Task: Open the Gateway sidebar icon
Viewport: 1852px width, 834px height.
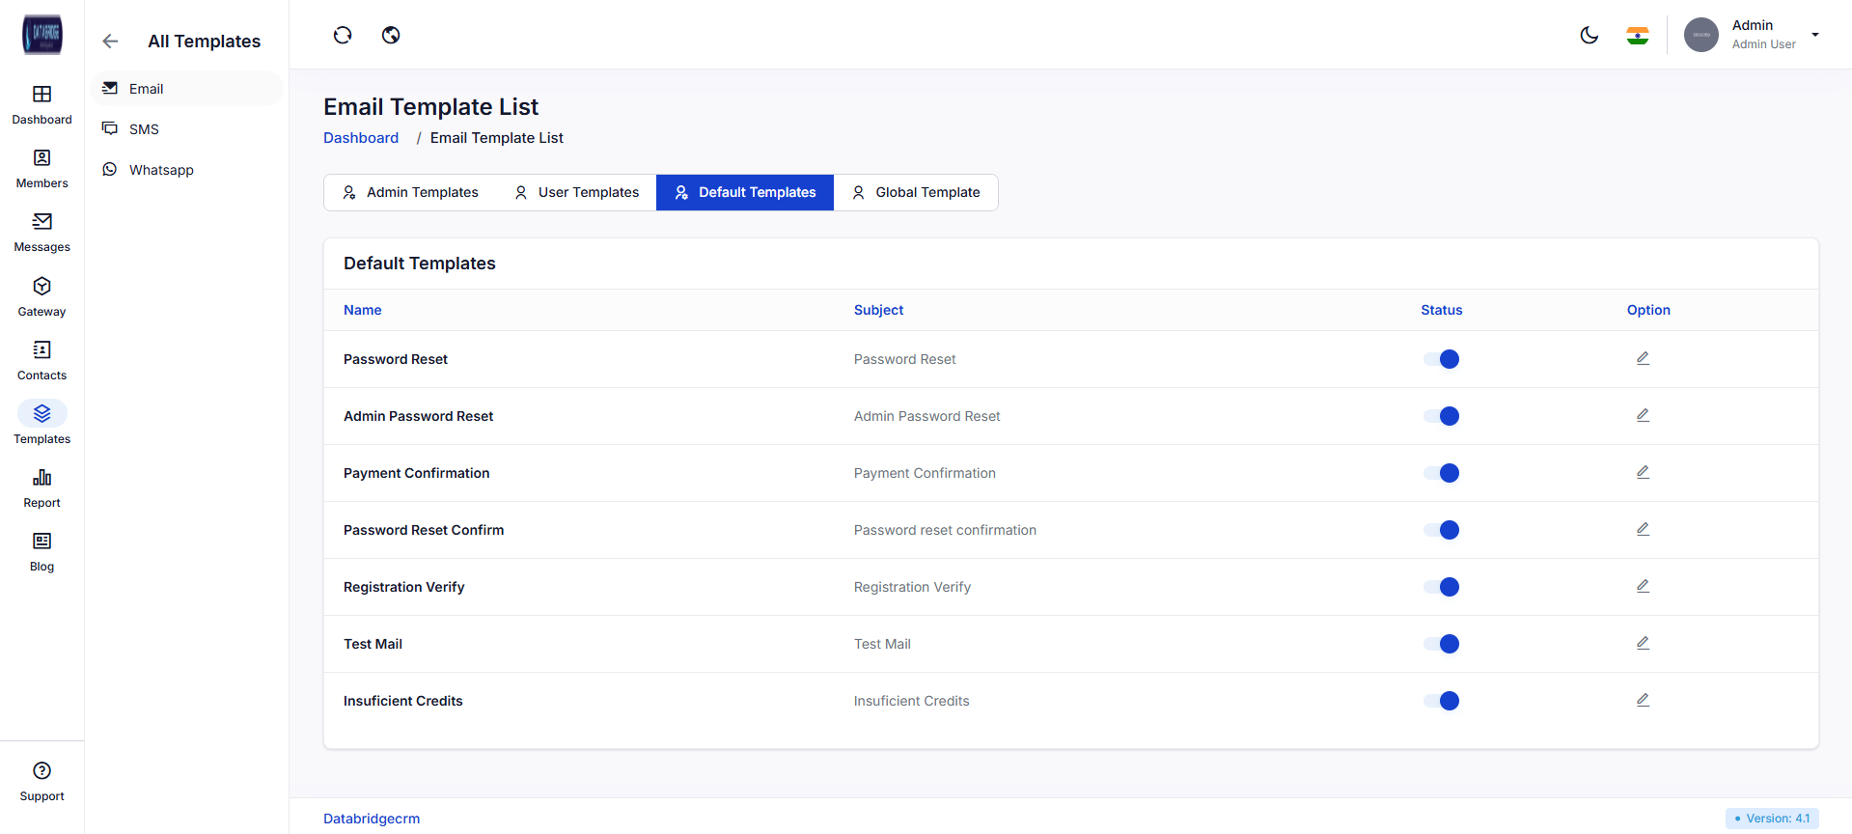Action: click(x=41, y=287)
